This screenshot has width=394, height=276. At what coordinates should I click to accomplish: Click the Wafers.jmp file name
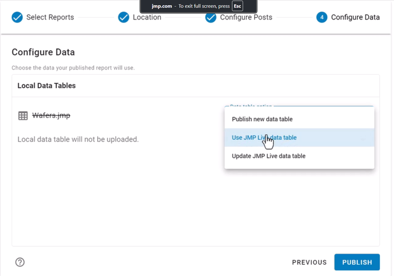pyautogui.click(x=51, y=116)
